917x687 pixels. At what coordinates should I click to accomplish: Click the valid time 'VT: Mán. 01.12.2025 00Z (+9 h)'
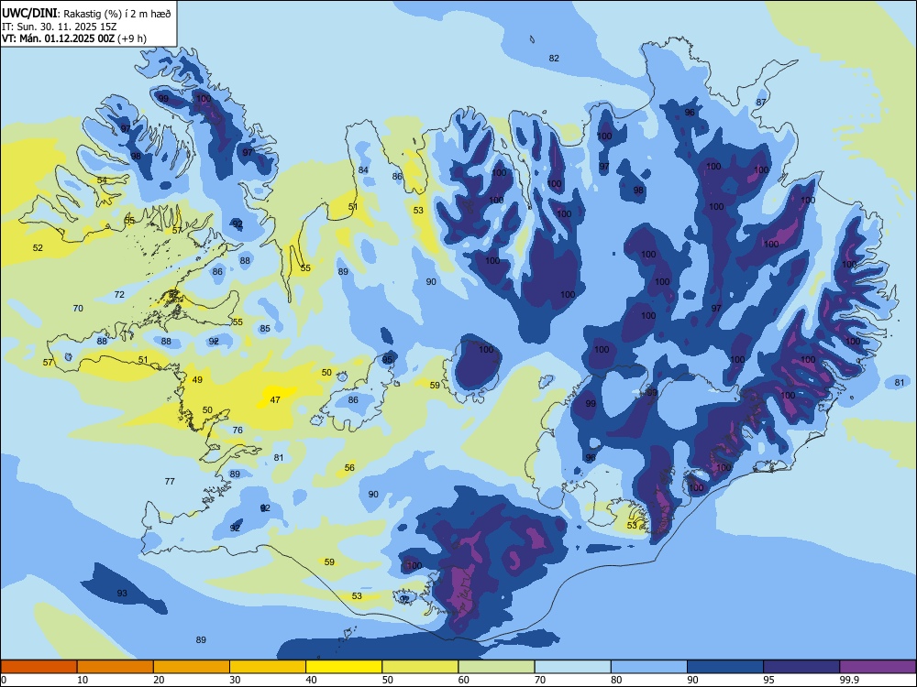tap(74, 38)
